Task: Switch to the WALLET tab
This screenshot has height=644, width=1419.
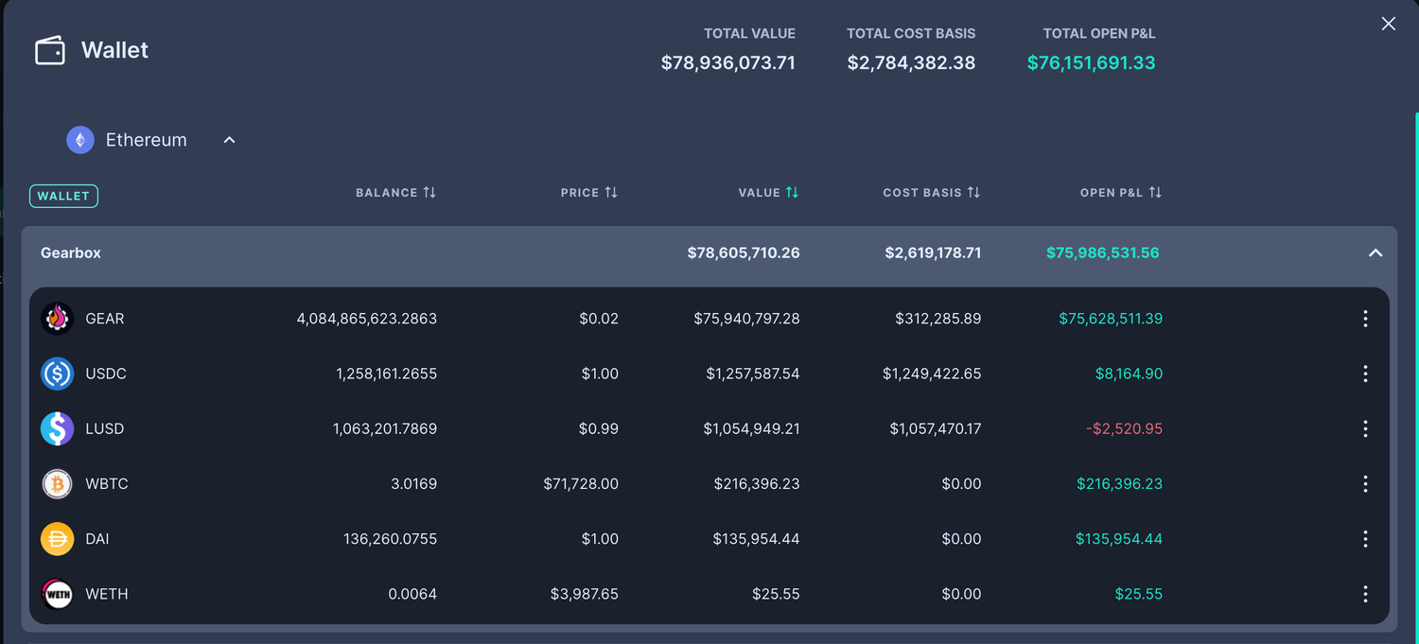Action: (63, 196)
